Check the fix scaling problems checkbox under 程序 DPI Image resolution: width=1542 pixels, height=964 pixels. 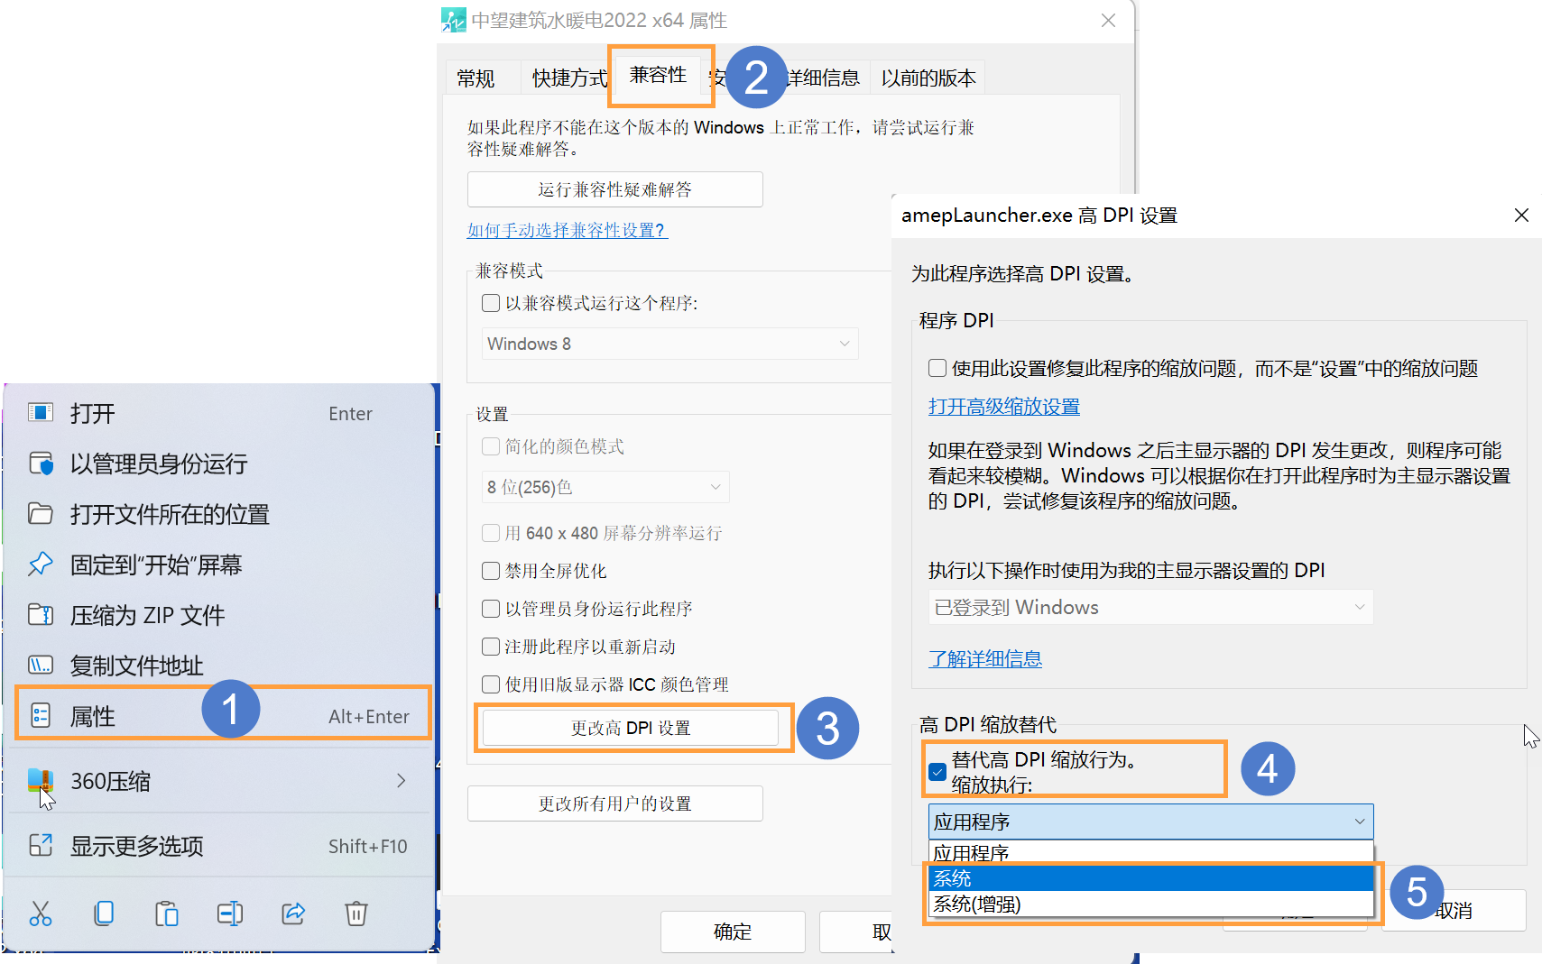(937, 368)
